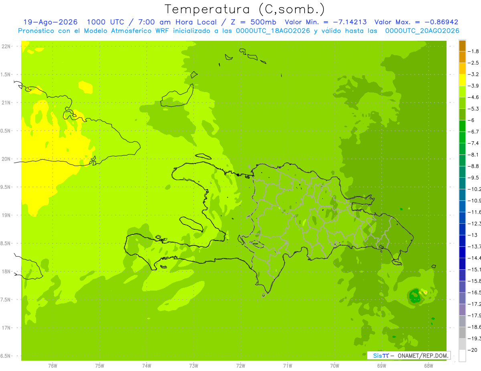Screen dimensions: 481x371
Task: Click the '-13' colorbar value
Action: 474,235
